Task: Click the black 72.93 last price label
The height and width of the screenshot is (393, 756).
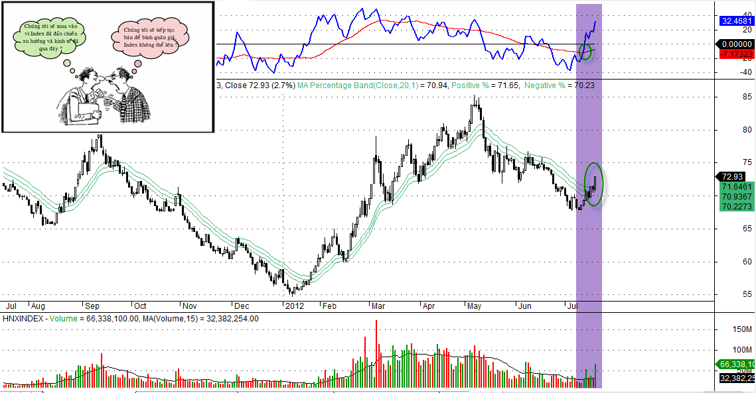Action: click(732, 176)
